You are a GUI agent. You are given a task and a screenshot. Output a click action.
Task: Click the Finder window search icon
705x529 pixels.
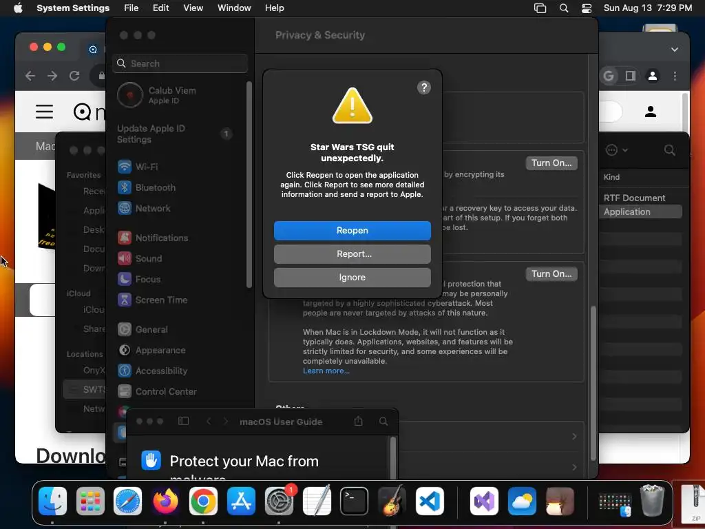point(669,150)
